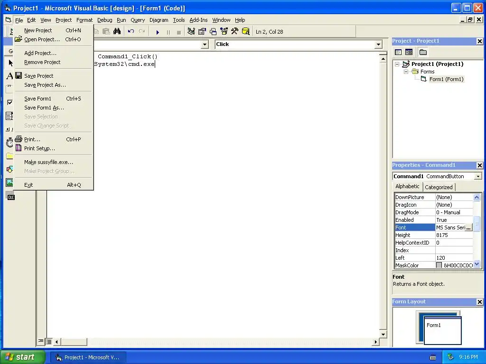Choose Save Form1 As... menu entry
486x364 pixels.
pos(53,108)
